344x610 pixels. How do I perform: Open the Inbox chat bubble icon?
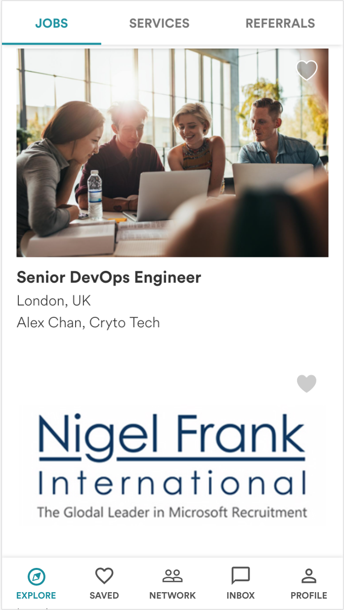coord(241,576)
